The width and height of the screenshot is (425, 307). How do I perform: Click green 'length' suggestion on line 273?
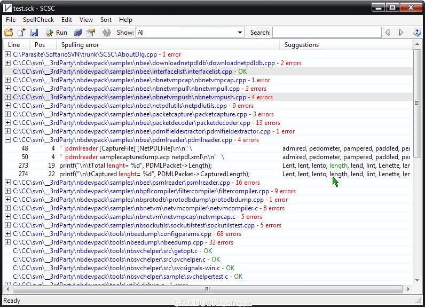point(339,166)
